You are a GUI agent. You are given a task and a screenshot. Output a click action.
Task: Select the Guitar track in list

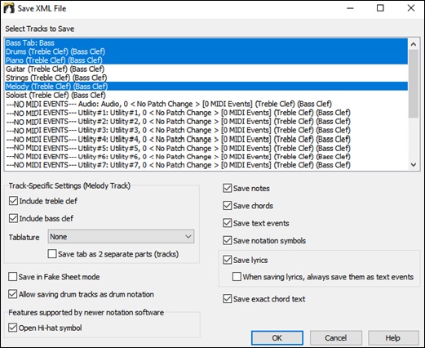206,69
